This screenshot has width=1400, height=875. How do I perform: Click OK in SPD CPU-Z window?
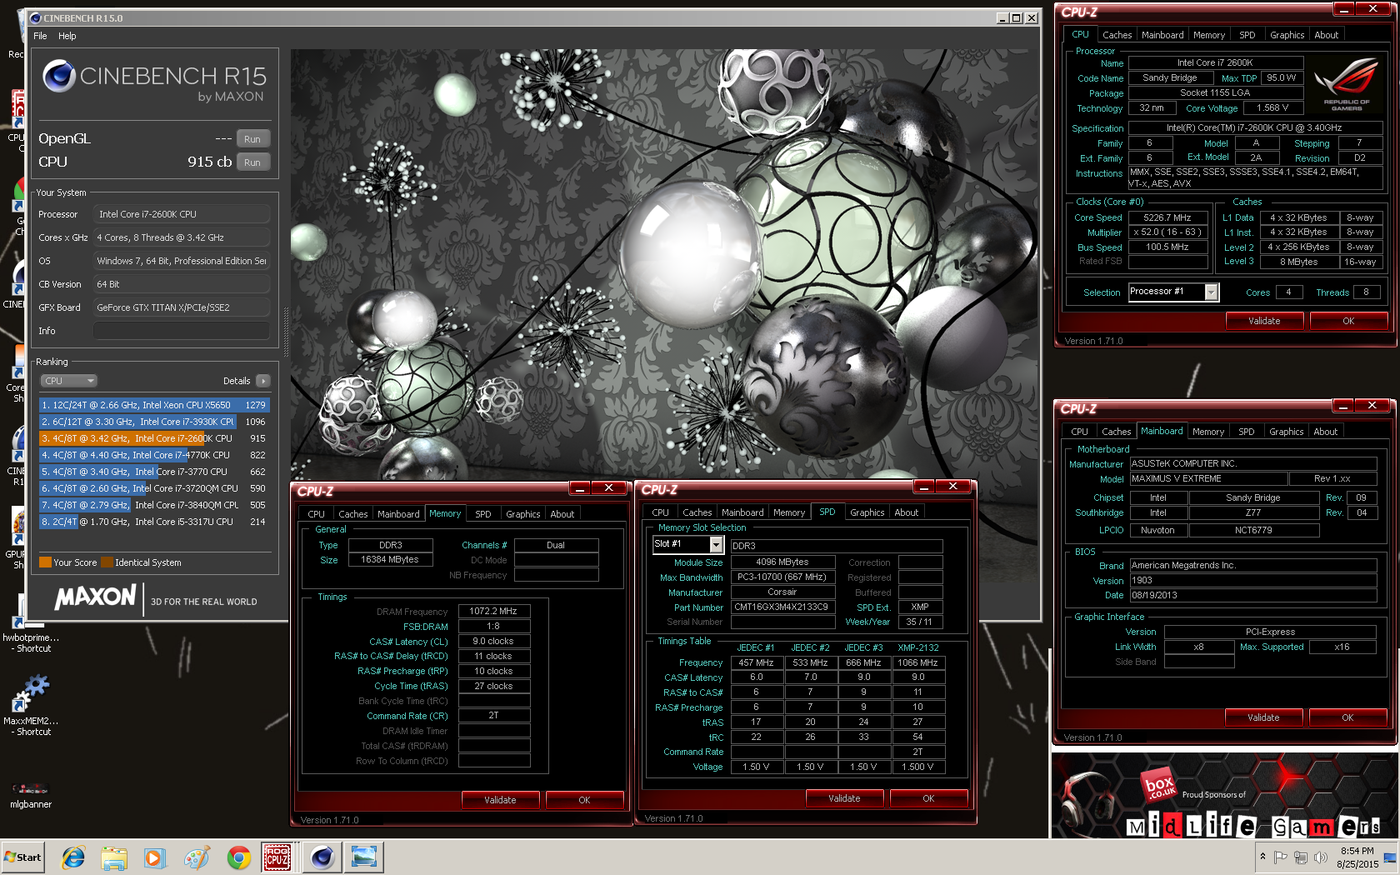(x=928, y=798)
